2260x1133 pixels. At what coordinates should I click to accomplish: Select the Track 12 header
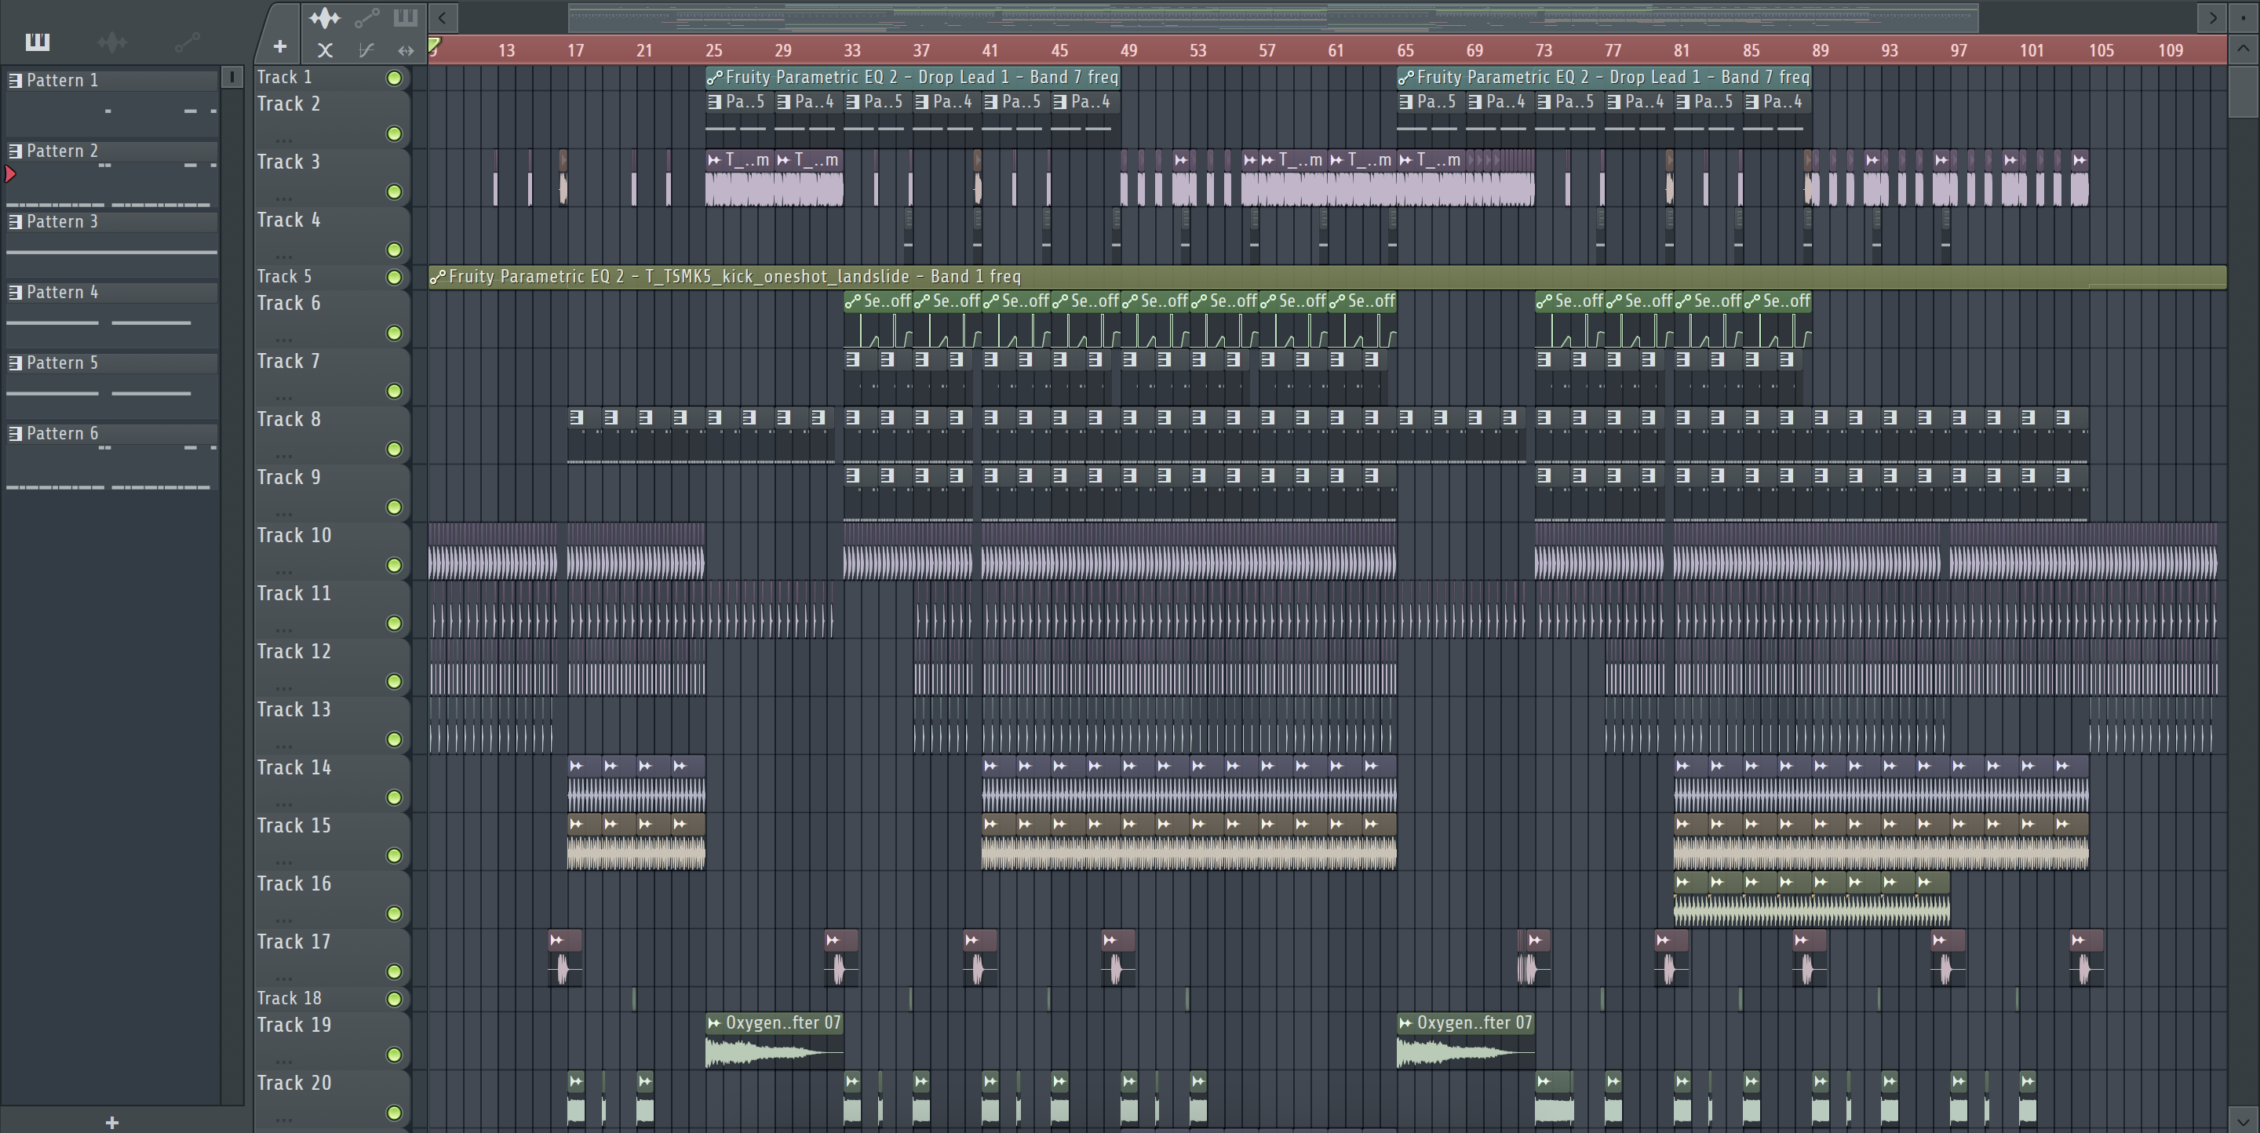point(332,668)
